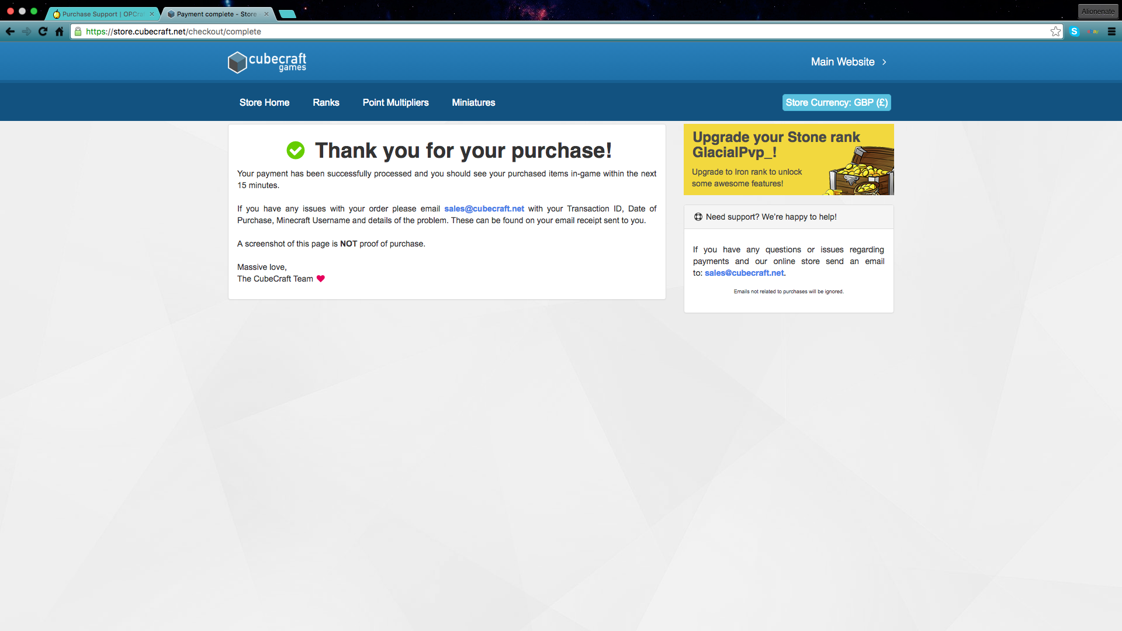Click the green macOS fullscreen button

click(x=34, y=11)
